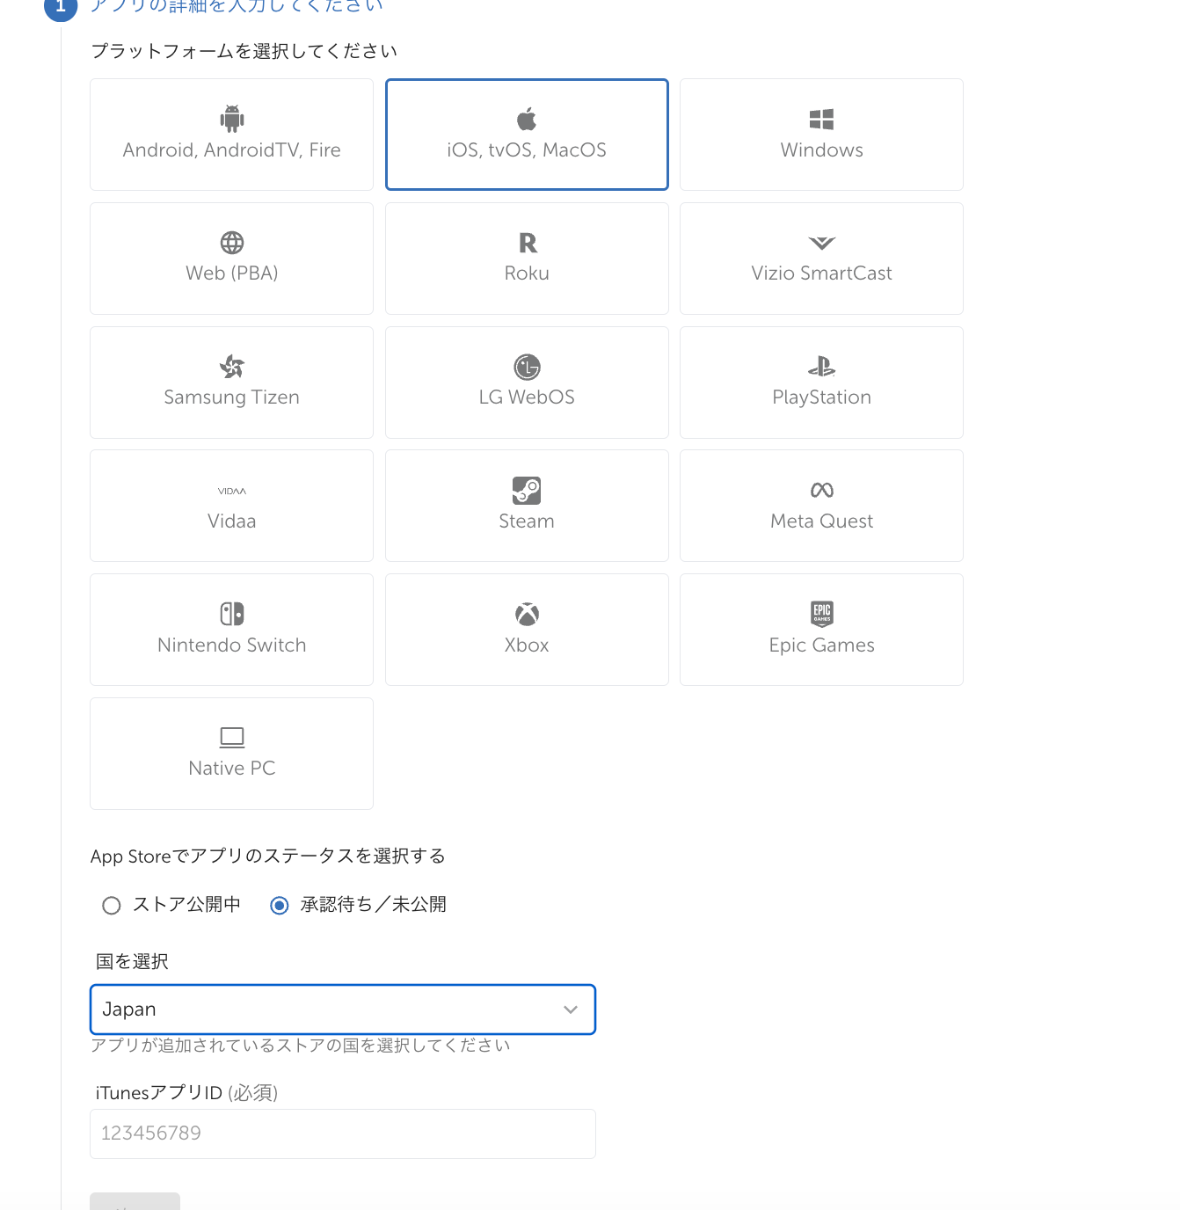Open the Japan country dropdown
1180x1210 pixels.
[343, 1010]
